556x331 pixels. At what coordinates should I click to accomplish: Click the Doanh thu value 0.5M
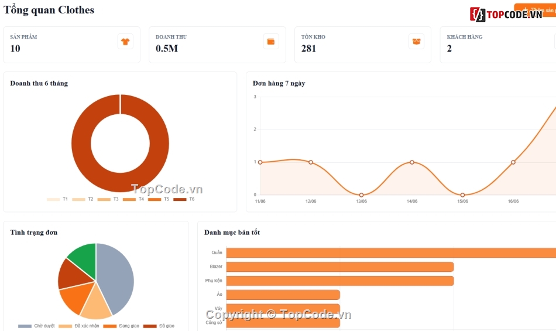point(167,49)
